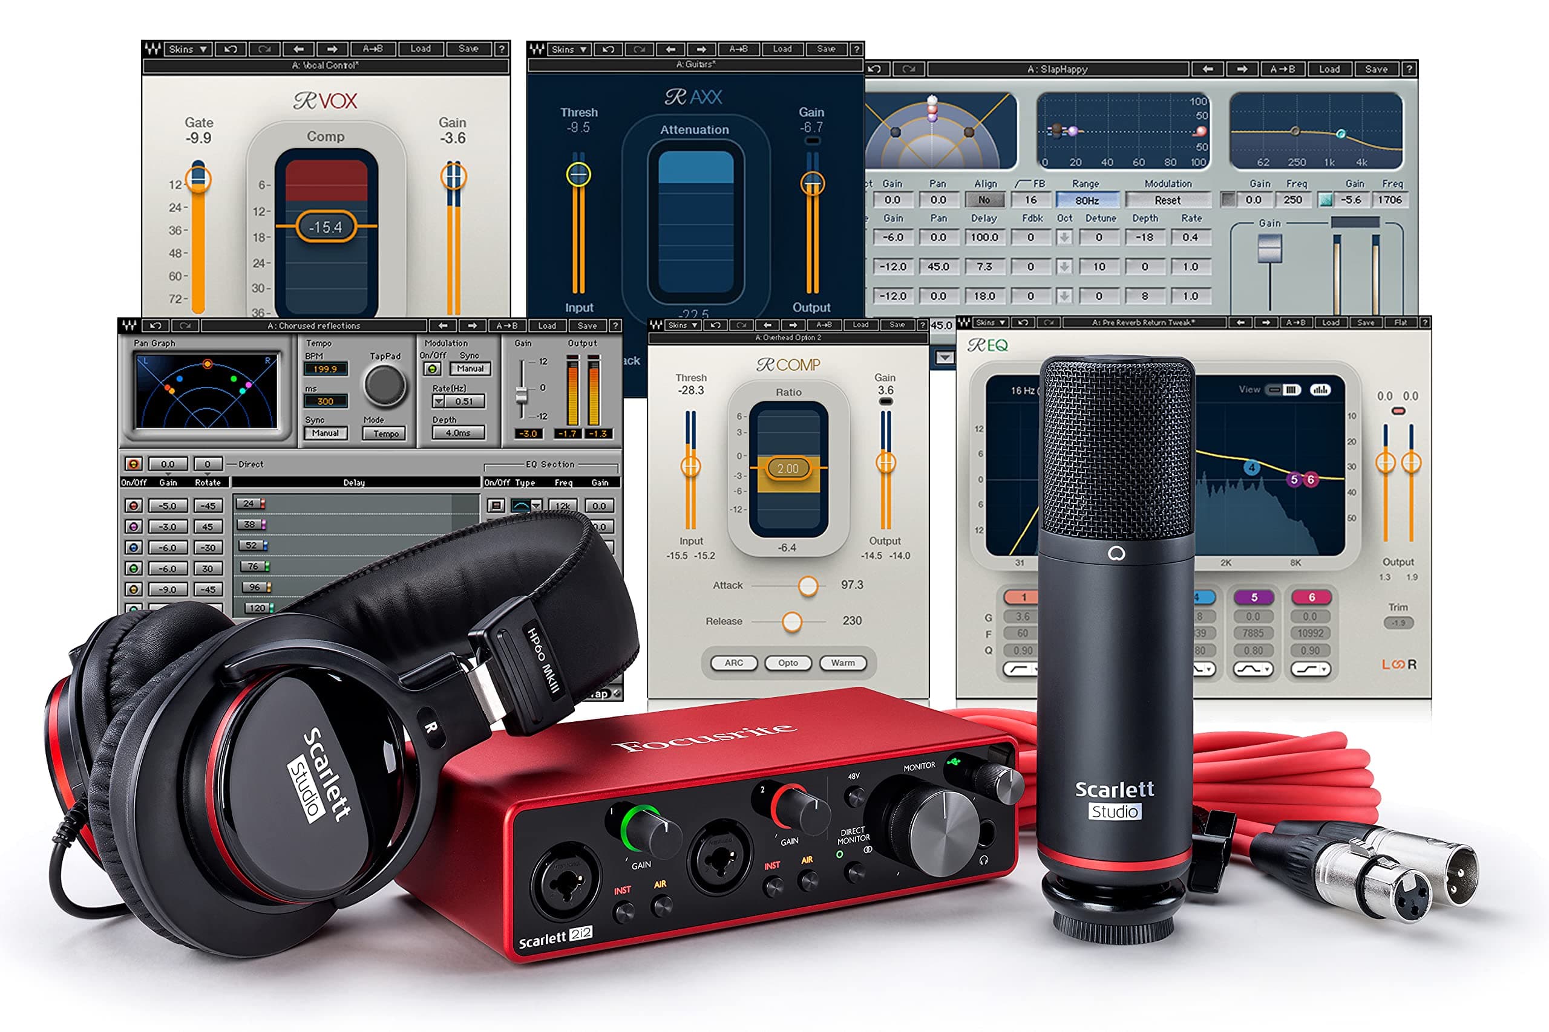1549x1032 pixels.
Task: Click next preset arrow in the RComp toolbar
Action: [x=794, y=325]
